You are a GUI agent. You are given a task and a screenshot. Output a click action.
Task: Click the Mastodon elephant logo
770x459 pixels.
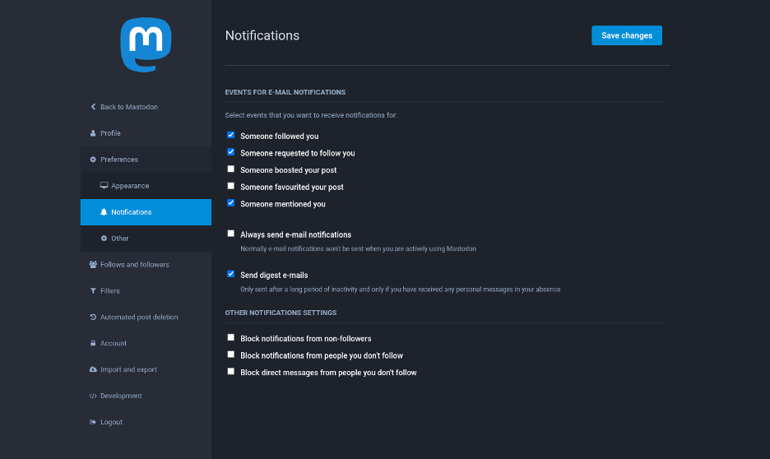146,44
